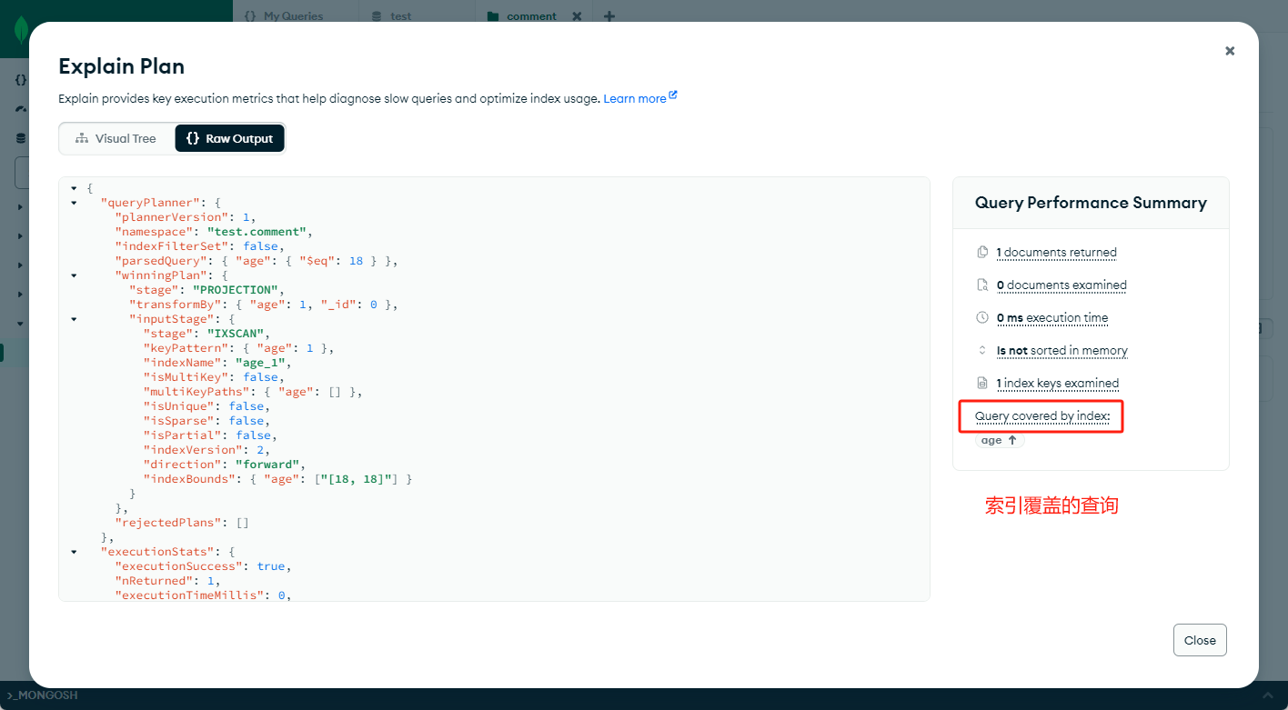The width and height of the screenshot is (1288, 710).
Task: Collapse the expanded database in sidebar tree
Action: coord(20,324)
